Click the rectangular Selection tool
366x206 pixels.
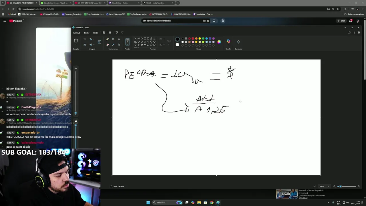click(76, 41)
